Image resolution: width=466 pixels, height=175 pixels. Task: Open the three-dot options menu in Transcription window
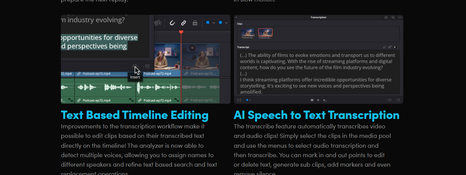point(400,17)
